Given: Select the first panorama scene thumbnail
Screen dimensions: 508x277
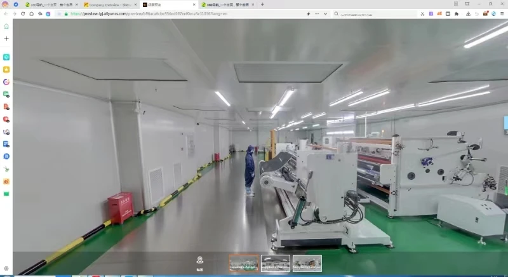Looking at the screenshot, I should (x=244, y=263).
